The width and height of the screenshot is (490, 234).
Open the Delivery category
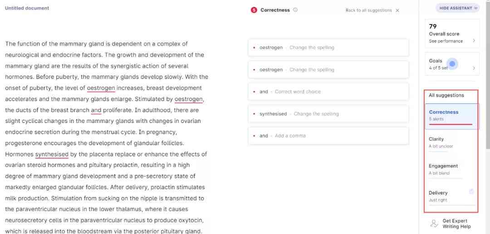pyautogui.click(x=451, y=196)
